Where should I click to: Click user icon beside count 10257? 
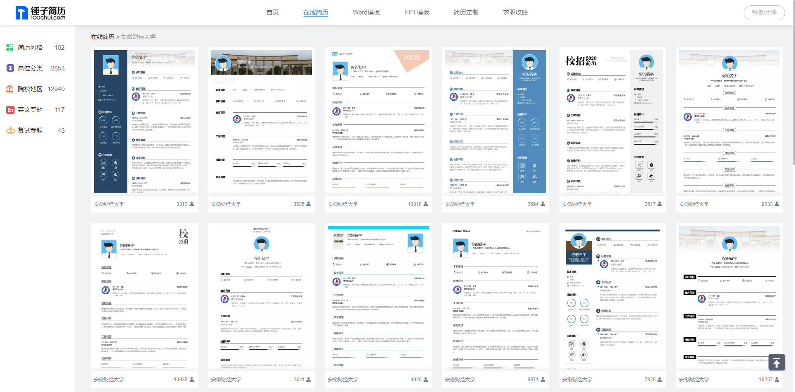click(x=777, y=379)
